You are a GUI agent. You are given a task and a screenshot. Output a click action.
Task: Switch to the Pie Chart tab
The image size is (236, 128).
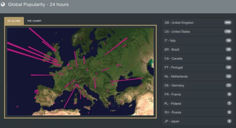pyautogui.click(x=34, y=21)
